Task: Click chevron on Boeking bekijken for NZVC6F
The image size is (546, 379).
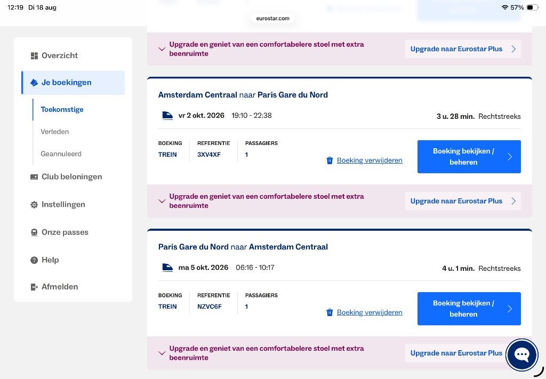Action: pyautogui.click(x=510, y=309)
